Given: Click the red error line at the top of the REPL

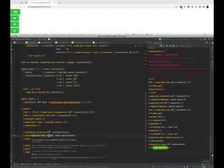Looking at the screenshot, I should pos(164,55).
